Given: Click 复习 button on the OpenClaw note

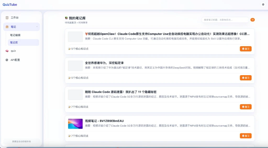Looking at the screenshot, I should point(245,49).
